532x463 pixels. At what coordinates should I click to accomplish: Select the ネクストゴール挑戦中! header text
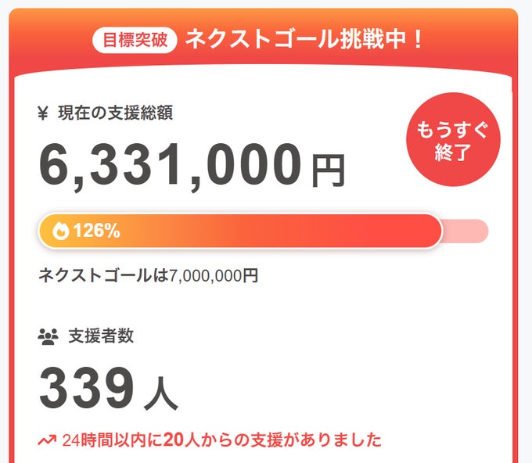coord(305,39)
